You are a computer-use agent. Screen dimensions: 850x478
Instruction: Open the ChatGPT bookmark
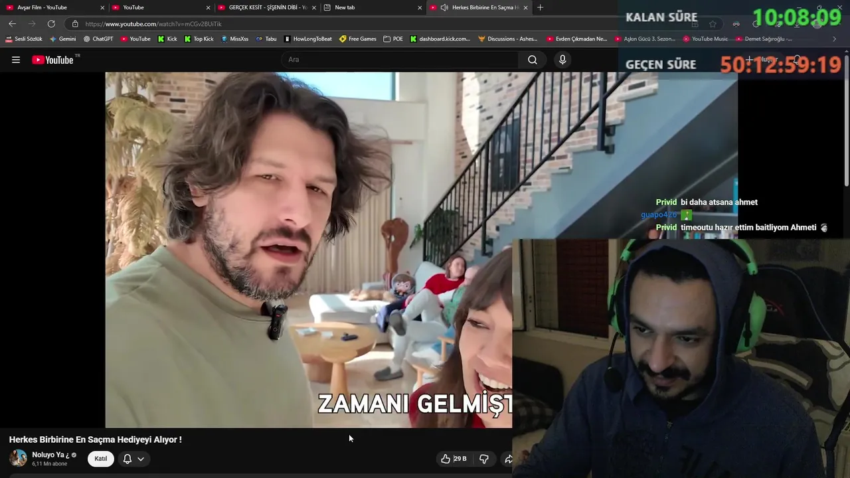click(98, 39)
